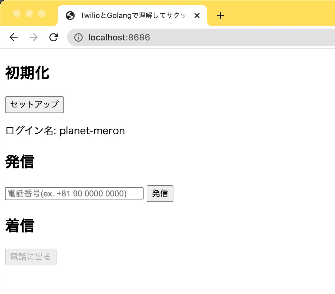This screenshot has width=335, height=294.
Task: Click the red window close button
Action: (x=17, y=13)
